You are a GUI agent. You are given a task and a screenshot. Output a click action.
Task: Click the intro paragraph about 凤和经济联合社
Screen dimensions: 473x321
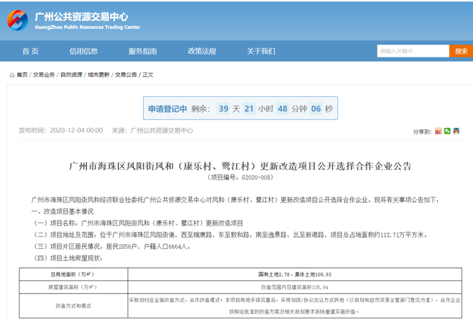point(235,200)
